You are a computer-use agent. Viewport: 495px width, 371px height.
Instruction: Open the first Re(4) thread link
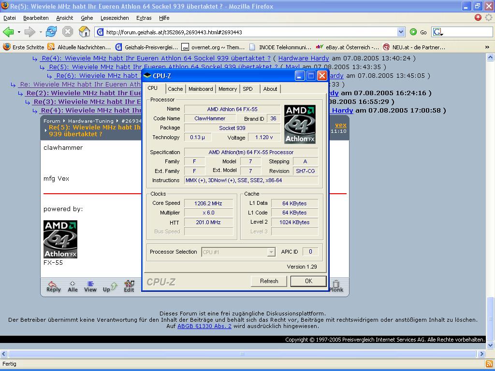pyautogui.click(x=156, y=58)
